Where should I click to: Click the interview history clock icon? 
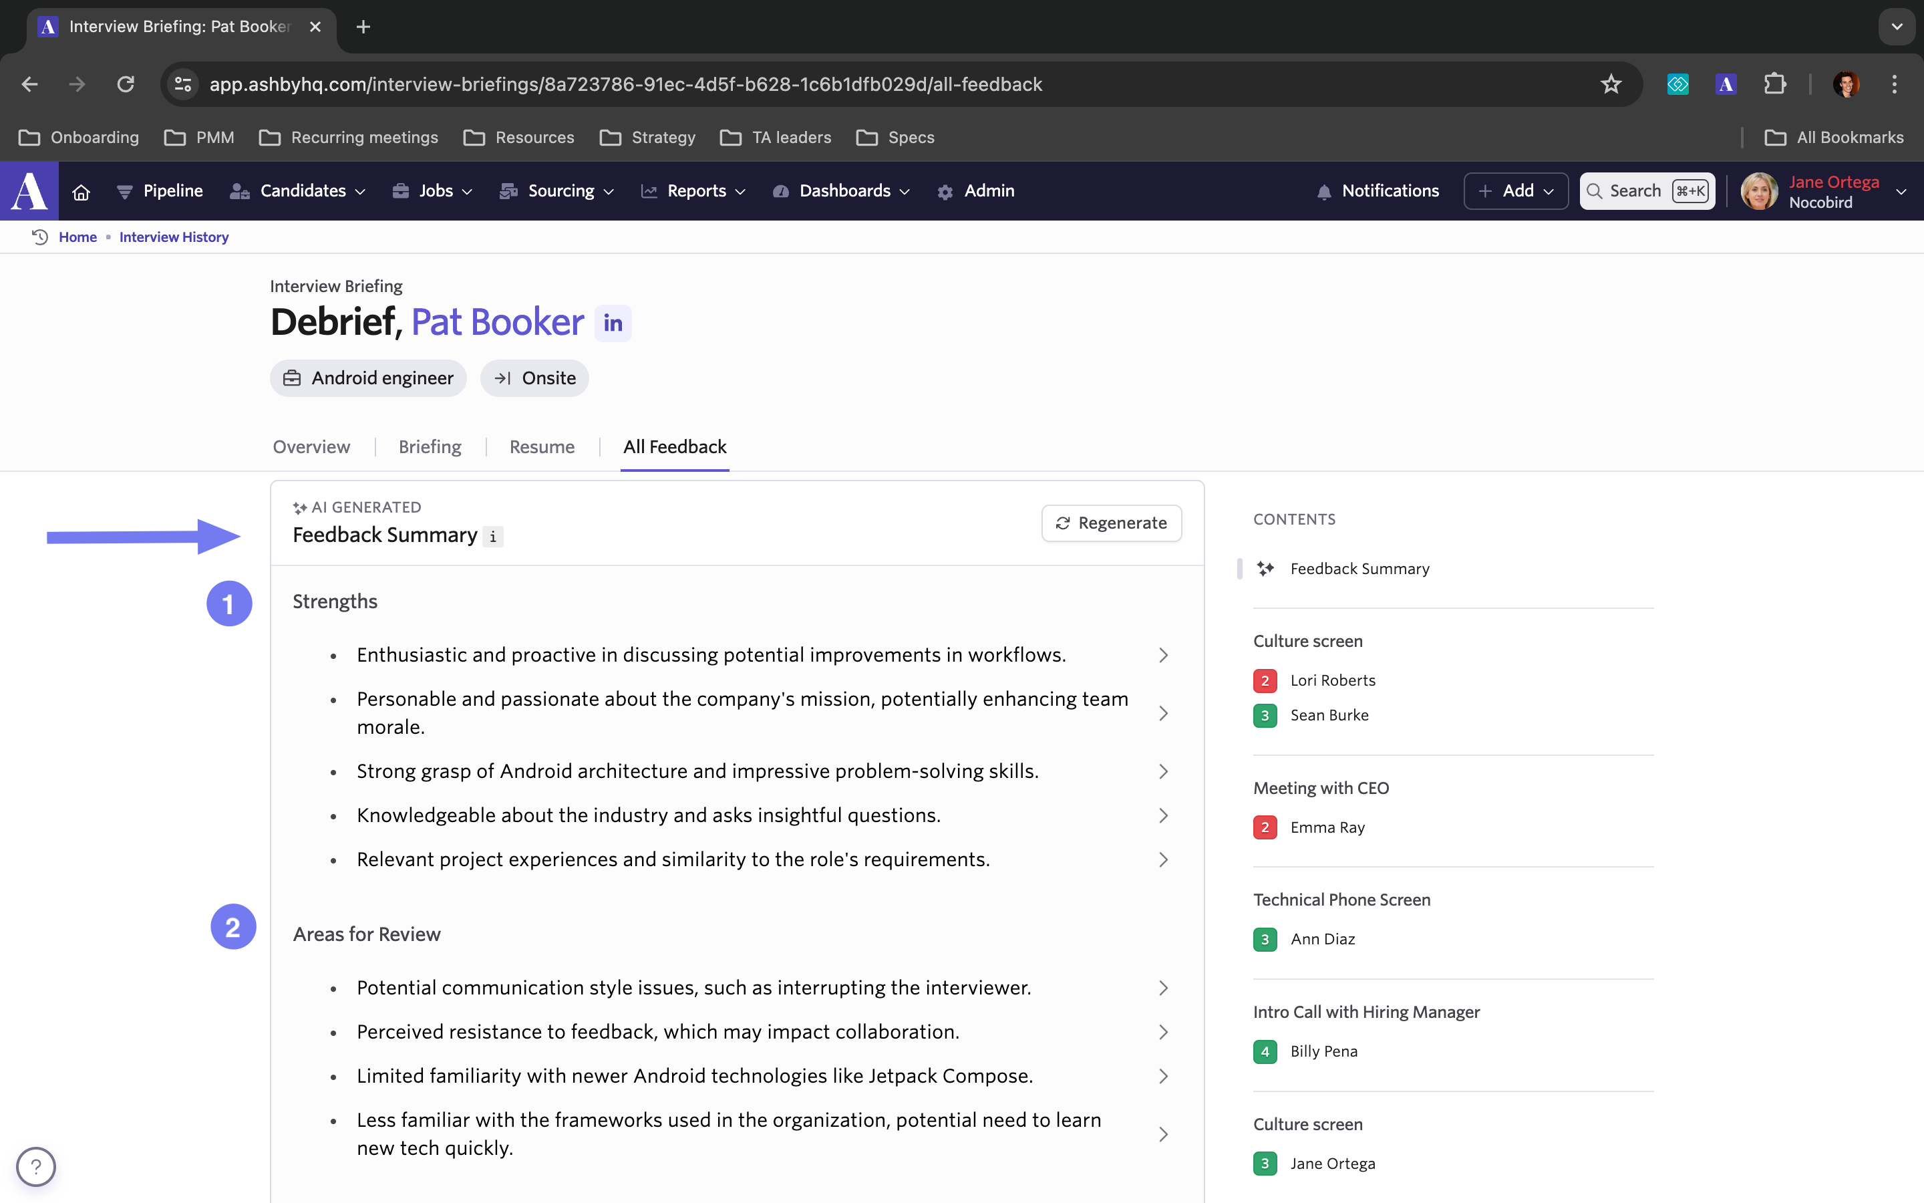[x=40, y=237]
